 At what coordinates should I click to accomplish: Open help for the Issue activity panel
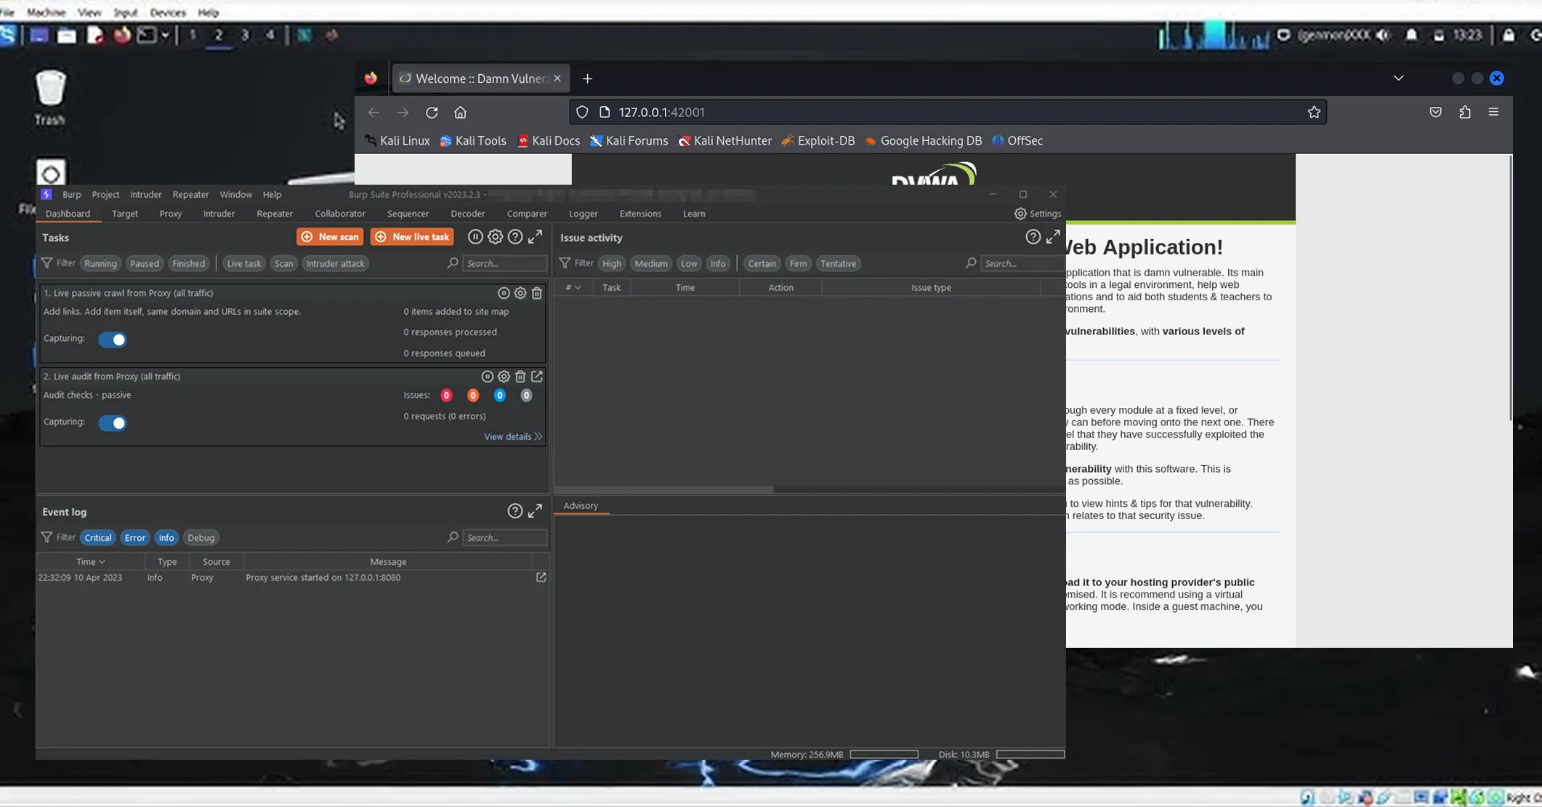pos(1033,236)
